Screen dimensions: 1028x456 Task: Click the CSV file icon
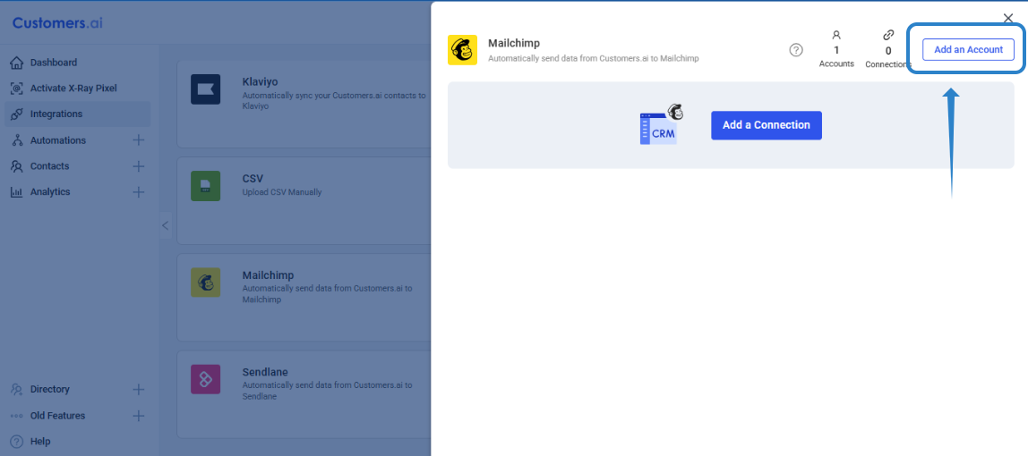(x=206, y=186)
